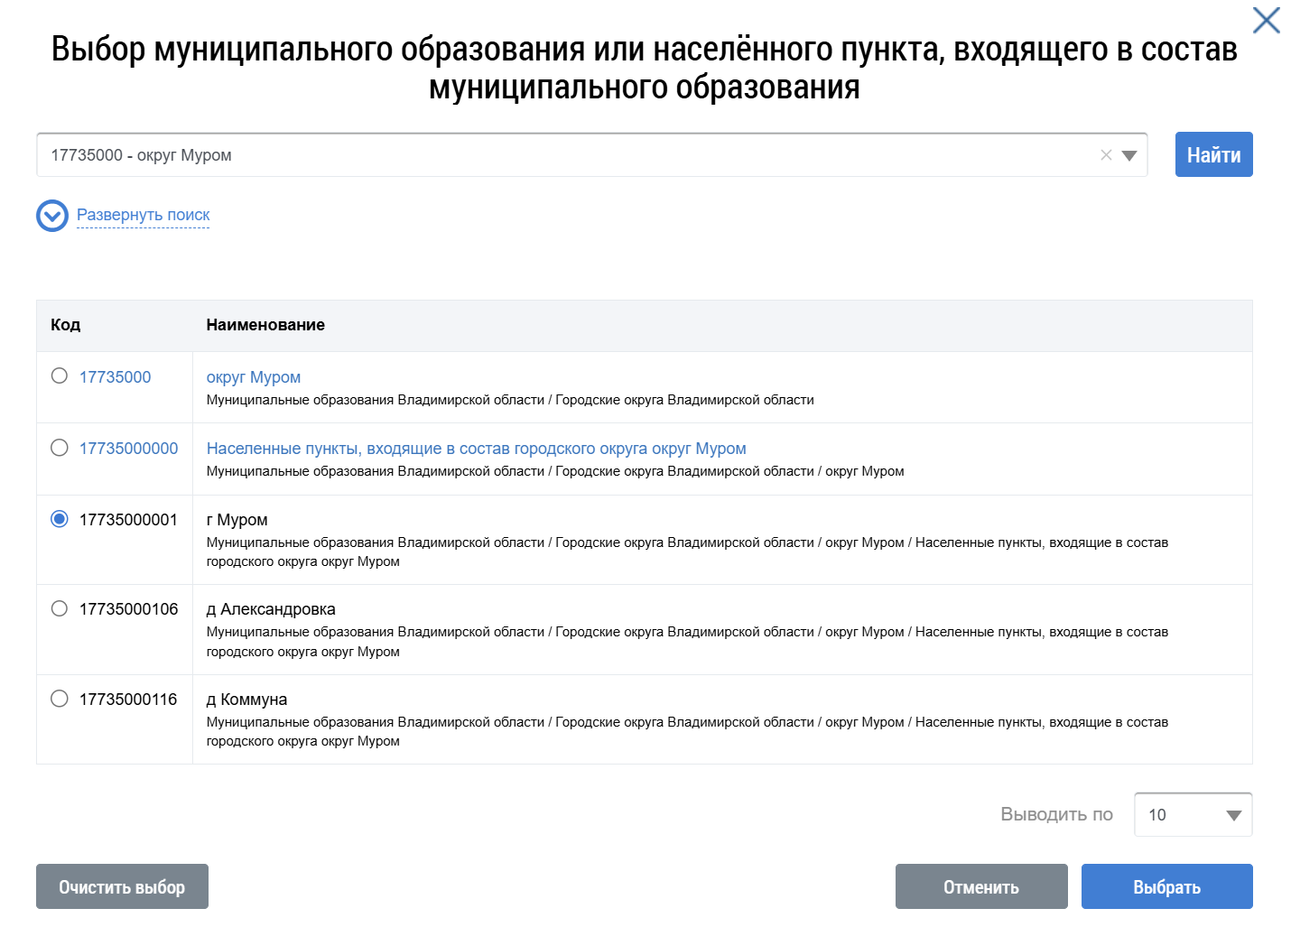Image resolution: width=1291 pixels, height=927 pixels.
Task: Click the 17735000000 code link
Action: tap(128, 448)
